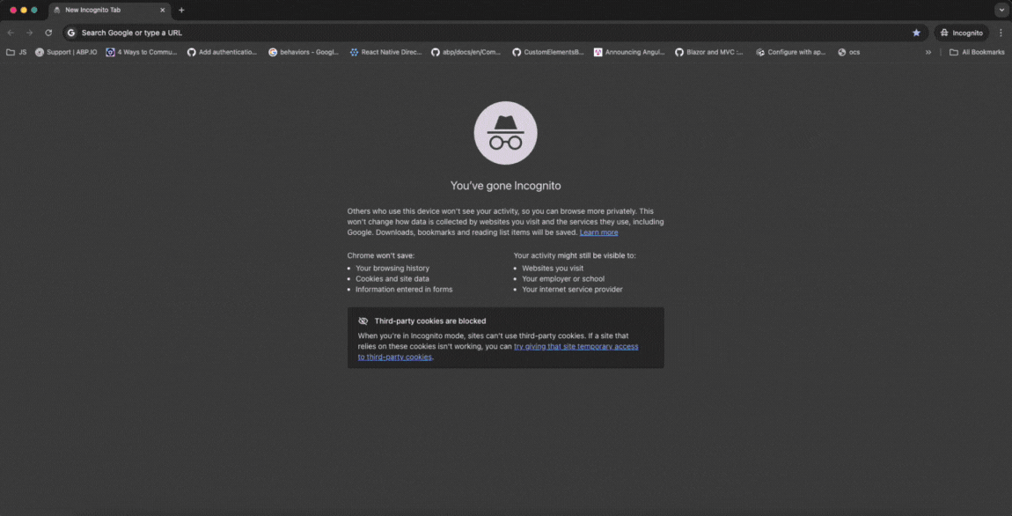Open the Blazor and MVC bookmark
The height and width of the screenshot is (516, 1012).
[x=708, y=52]
